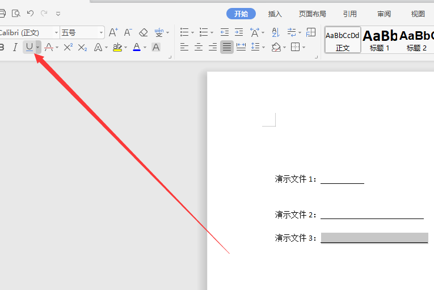Screen dimensions: 434x290
Task: Toggle justify alignment
Action: click(x=227, y=47)
